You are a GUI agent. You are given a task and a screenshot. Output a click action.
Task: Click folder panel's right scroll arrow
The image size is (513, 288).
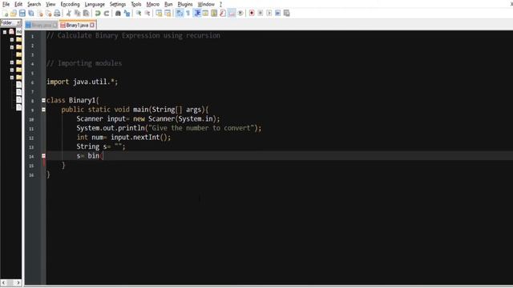18,282
